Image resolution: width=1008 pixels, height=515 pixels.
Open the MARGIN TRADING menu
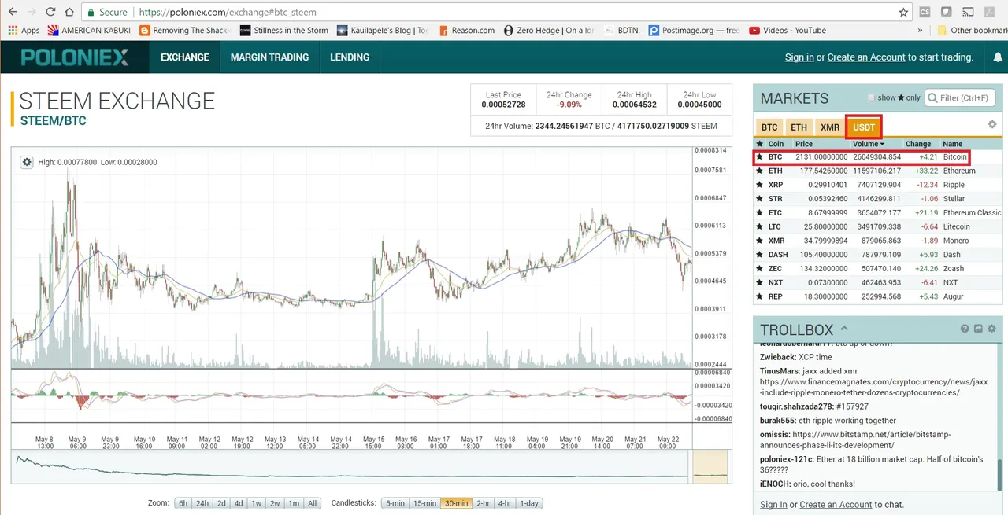[x=269, y=57]
